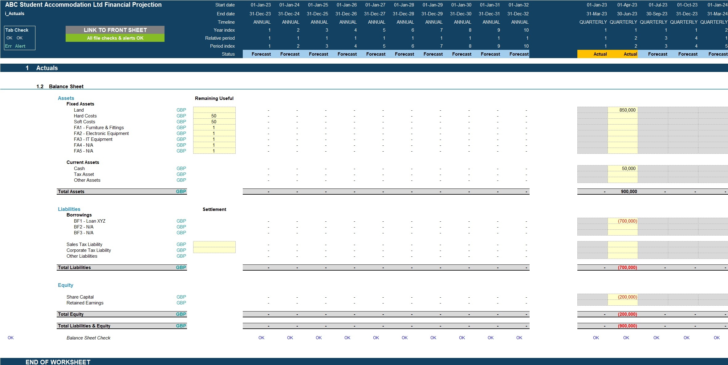Click the GBP unit beside Total Assets
Image resolution: width=728 pixels, height=365 pixels.
[181, 191]
